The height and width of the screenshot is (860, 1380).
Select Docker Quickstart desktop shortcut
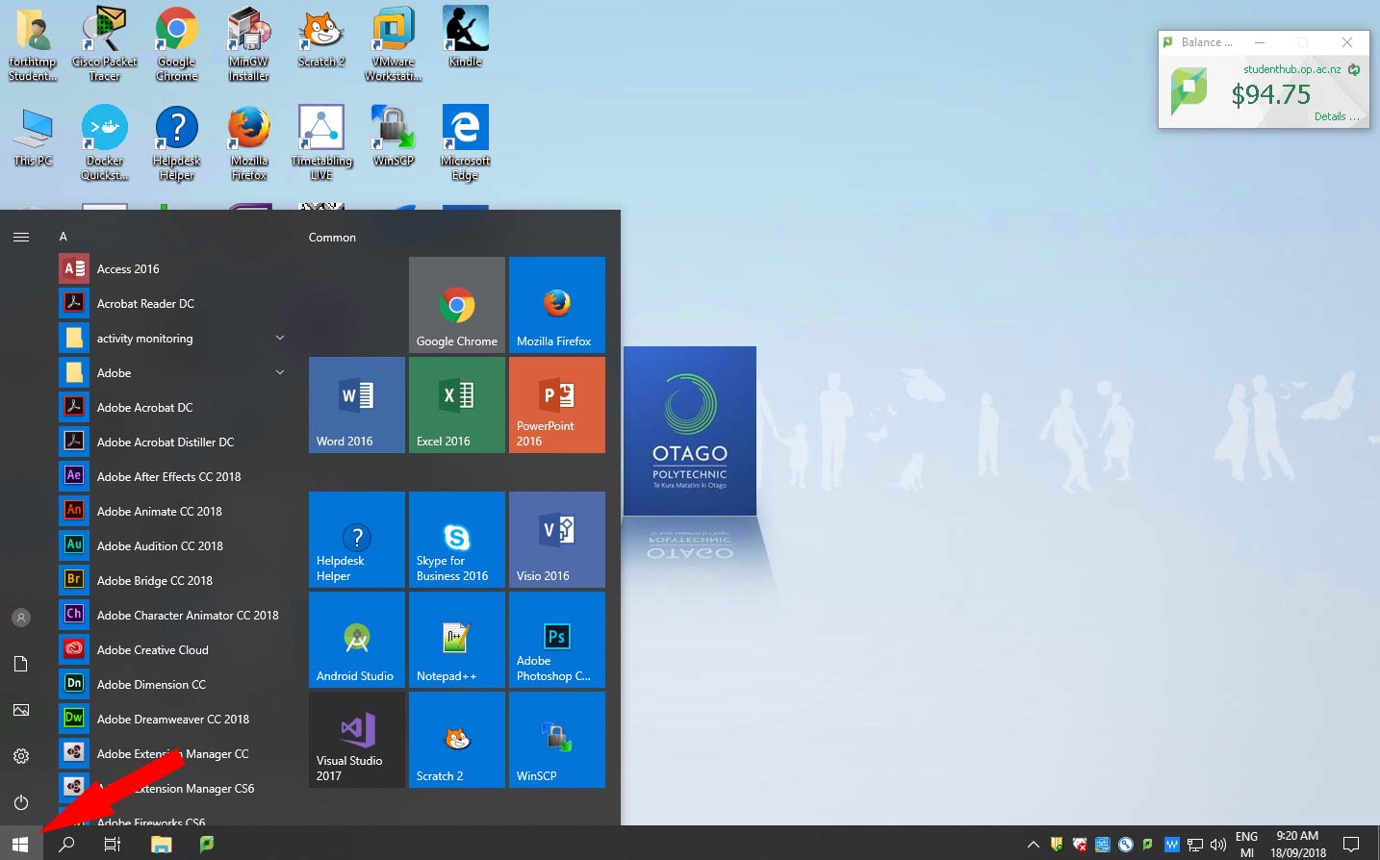(x=105, y=142)
